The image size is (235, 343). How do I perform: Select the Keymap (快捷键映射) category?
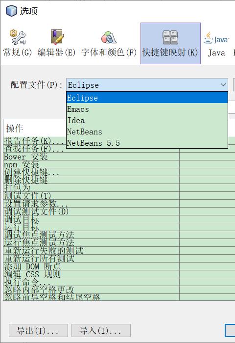coord(170,44)
